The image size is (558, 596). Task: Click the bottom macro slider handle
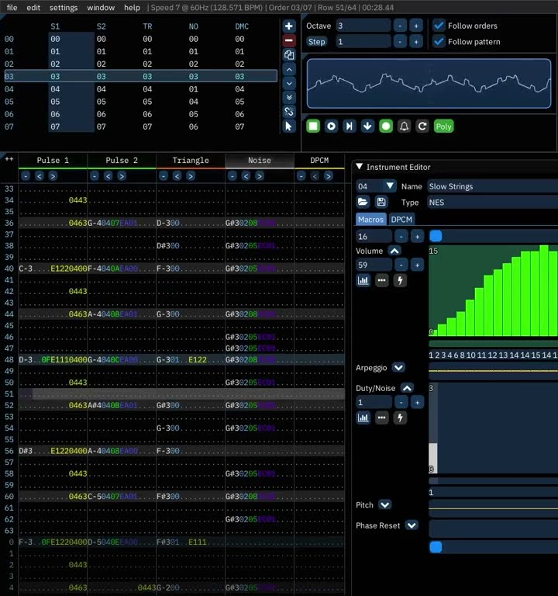tap(436, 547)
